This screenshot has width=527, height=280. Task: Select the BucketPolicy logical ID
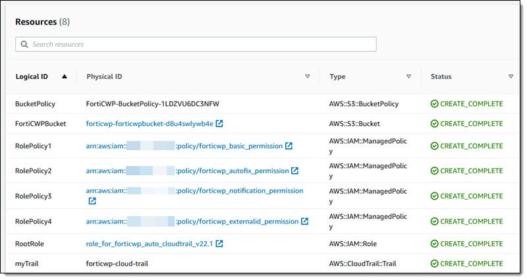pos(35,104)
